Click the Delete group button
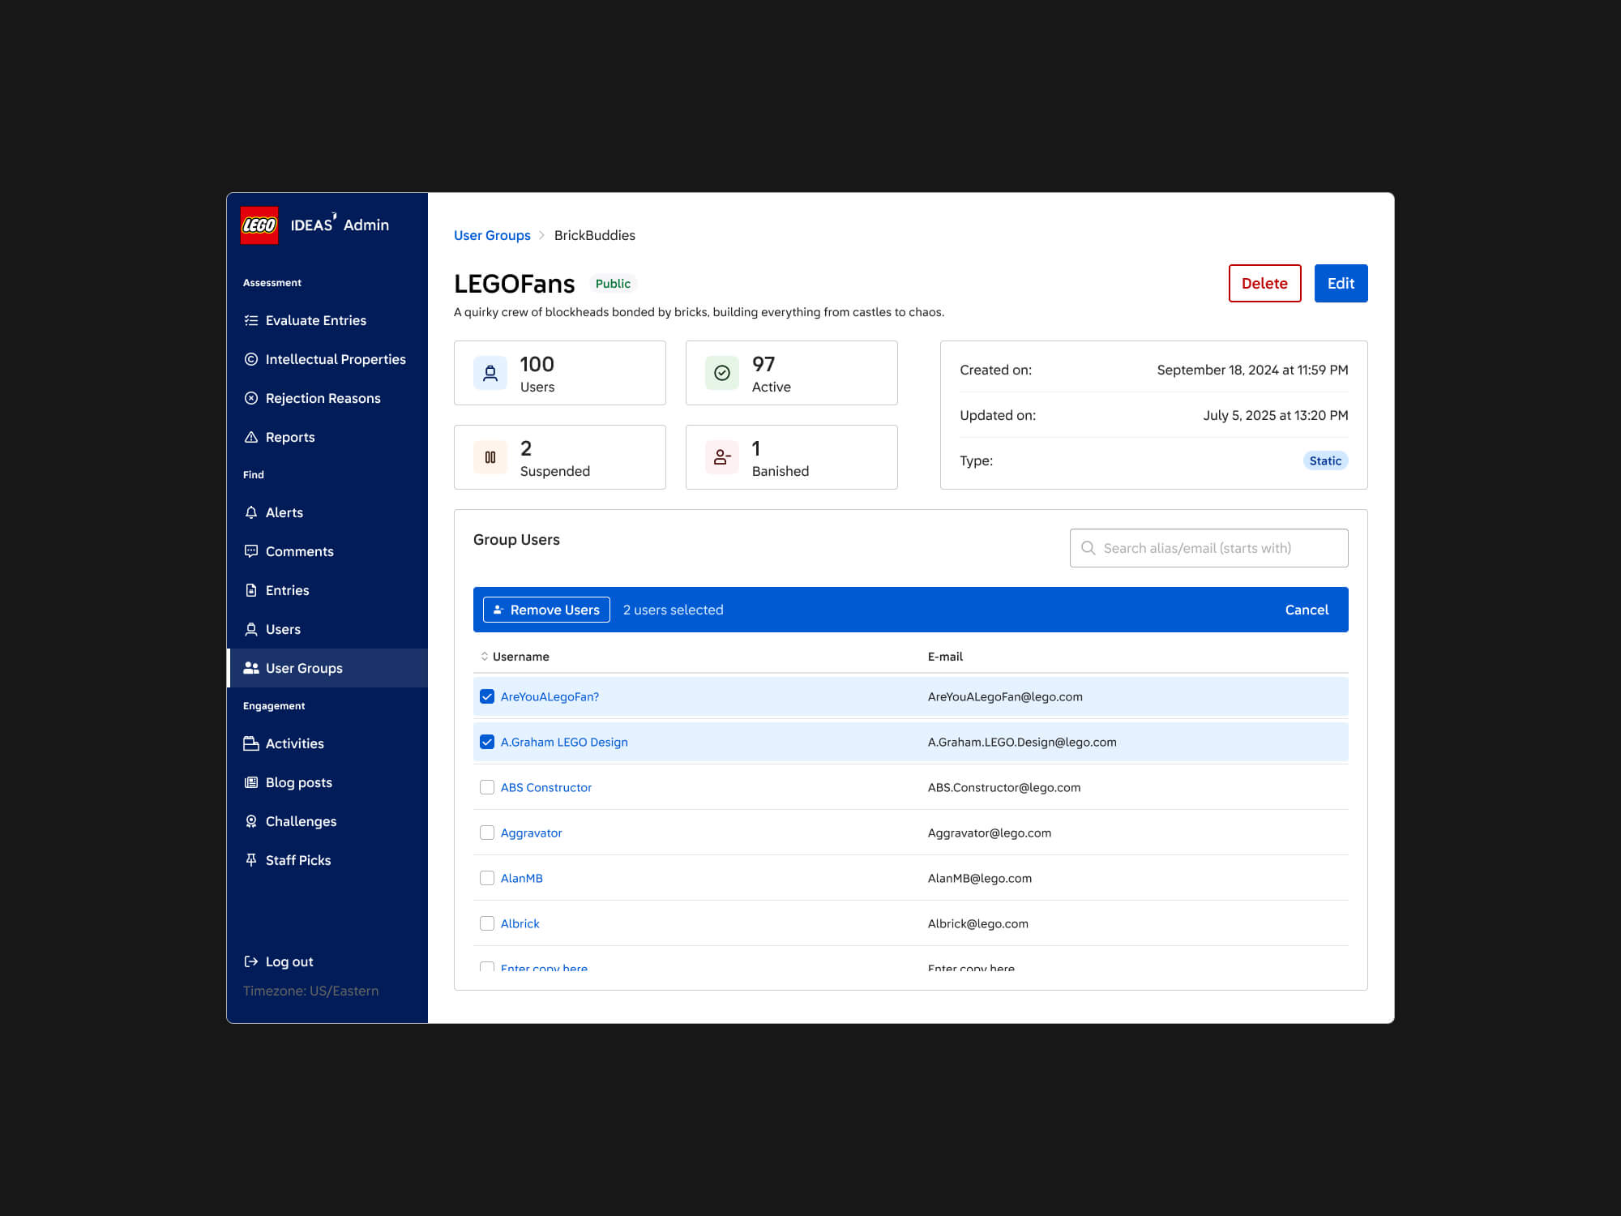 (1264, 283)
